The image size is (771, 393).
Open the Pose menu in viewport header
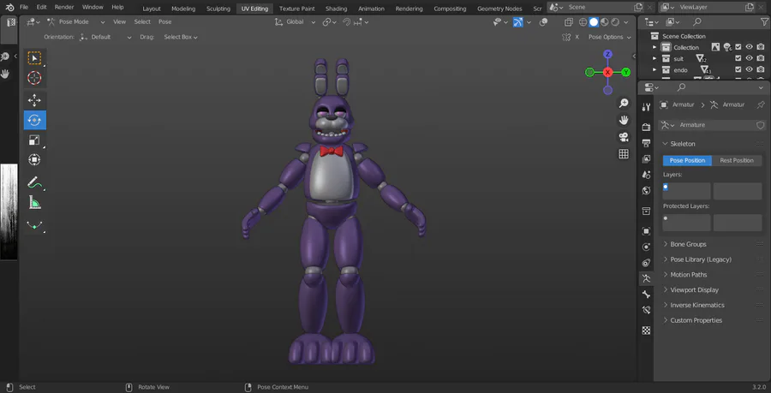tap(164, 22)
